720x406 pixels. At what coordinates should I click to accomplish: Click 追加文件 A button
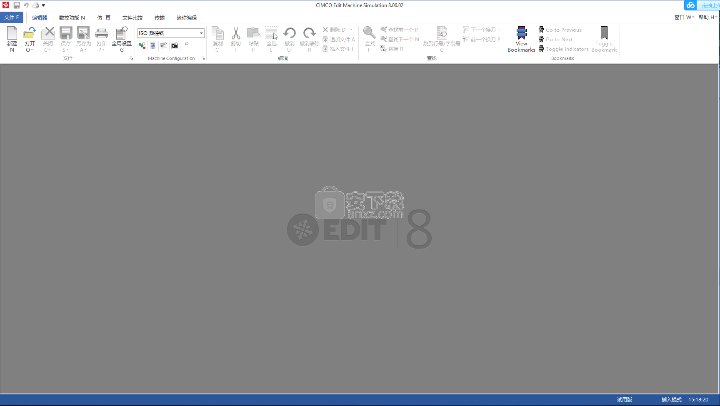tap(339, 39)
